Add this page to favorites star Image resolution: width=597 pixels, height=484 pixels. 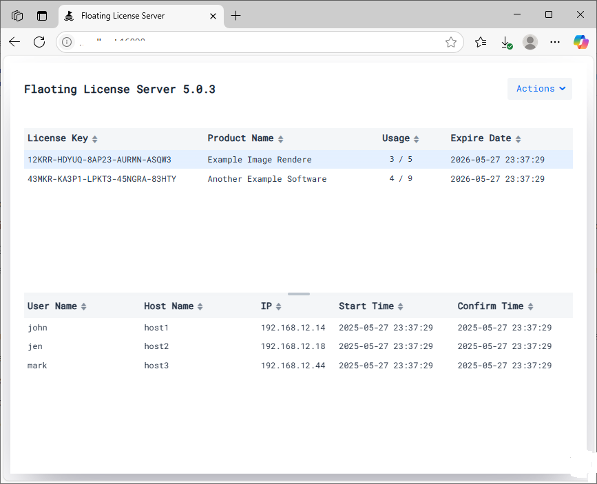click(x=451, y=42)
